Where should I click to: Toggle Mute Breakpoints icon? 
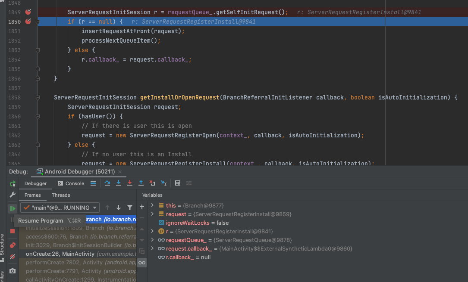(x=13, y=257)
